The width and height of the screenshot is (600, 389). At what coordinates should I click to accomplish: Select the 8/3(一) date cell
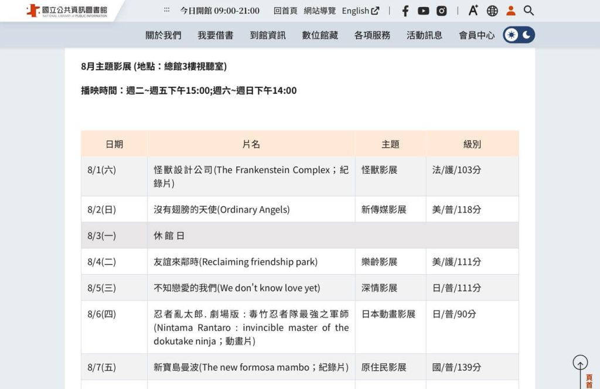click(x=114, y=236)
